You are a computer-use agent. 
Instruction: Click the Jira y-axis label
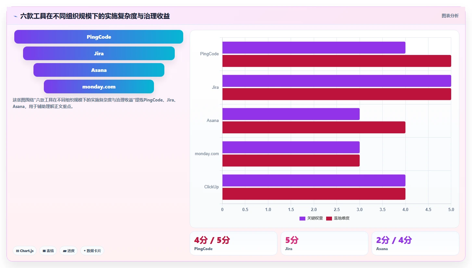(215, 87)
